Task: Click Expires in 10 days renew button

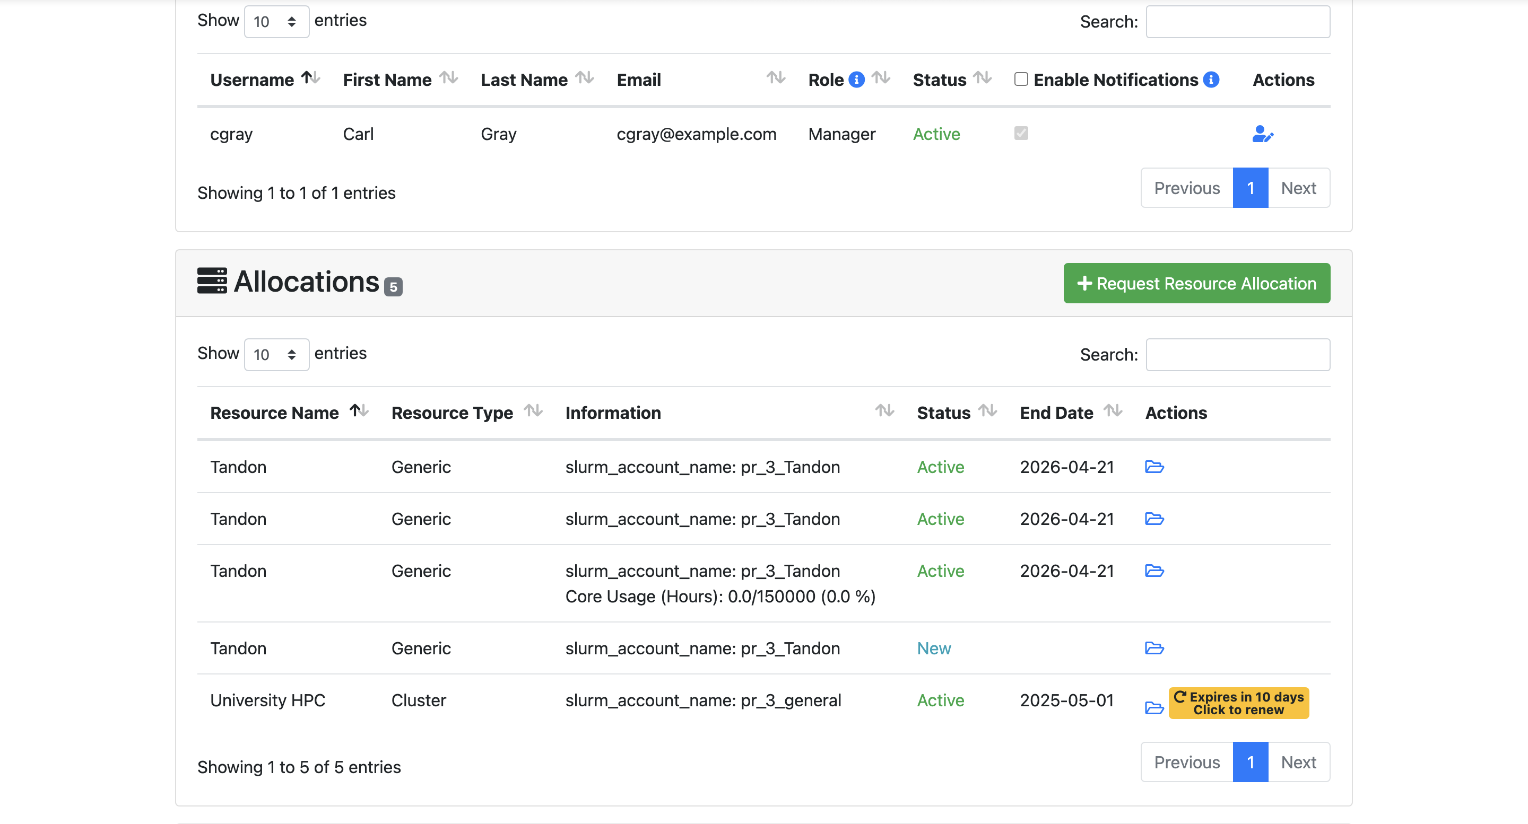Action: click(1238, 703)
